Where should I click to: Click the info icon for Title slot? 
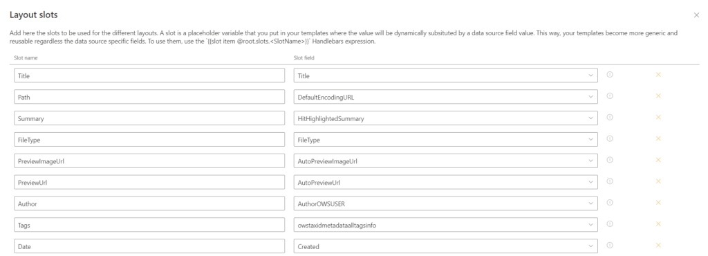[610, 75]
